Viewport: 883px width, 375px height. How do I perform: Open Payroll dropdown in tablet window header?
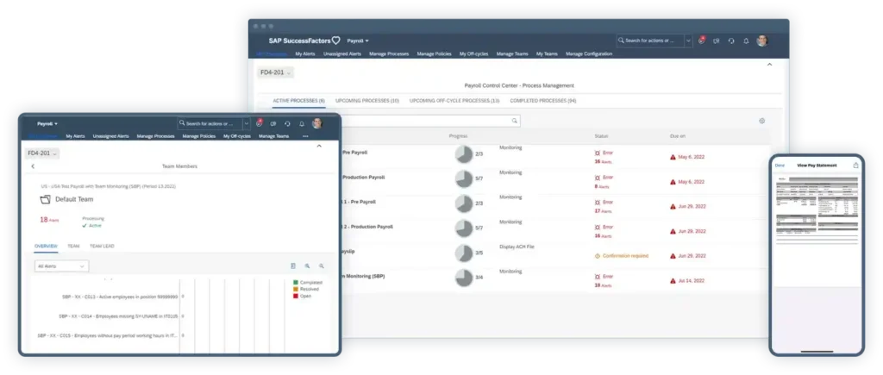point(47,124)
